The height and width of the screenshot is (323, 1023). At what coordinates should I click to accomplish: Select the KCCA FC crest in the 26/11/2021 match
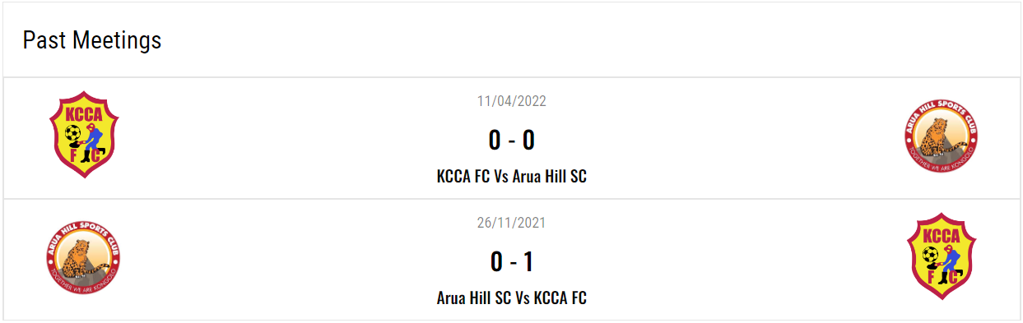942,256
